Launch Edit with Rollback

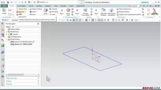[x=103, y=12]
